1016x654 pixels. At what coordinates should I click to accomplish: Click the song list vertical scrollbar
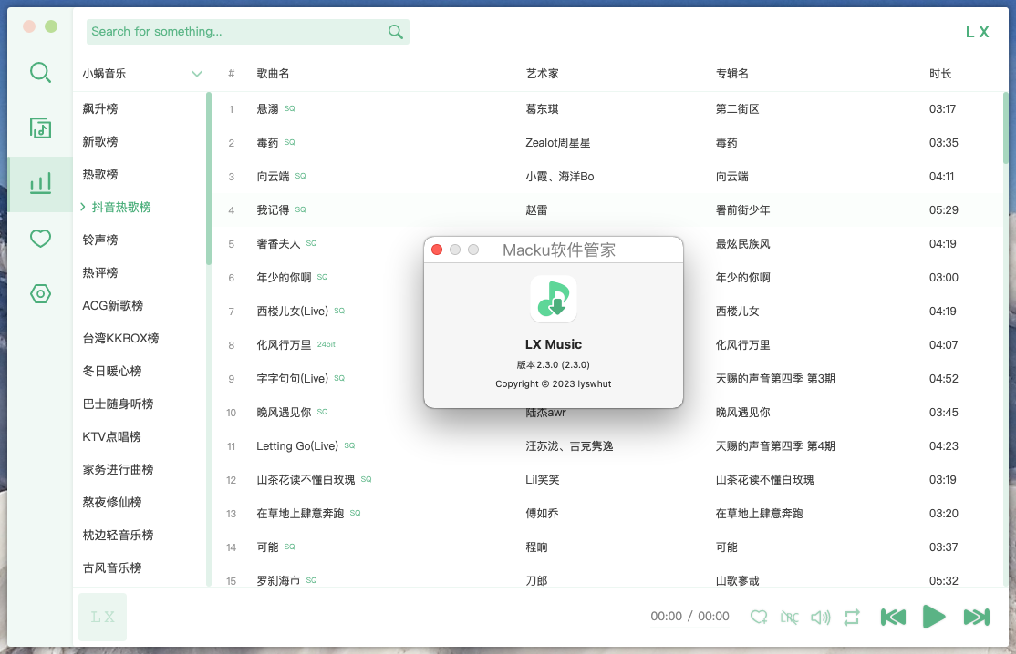tap(1006, 128)
